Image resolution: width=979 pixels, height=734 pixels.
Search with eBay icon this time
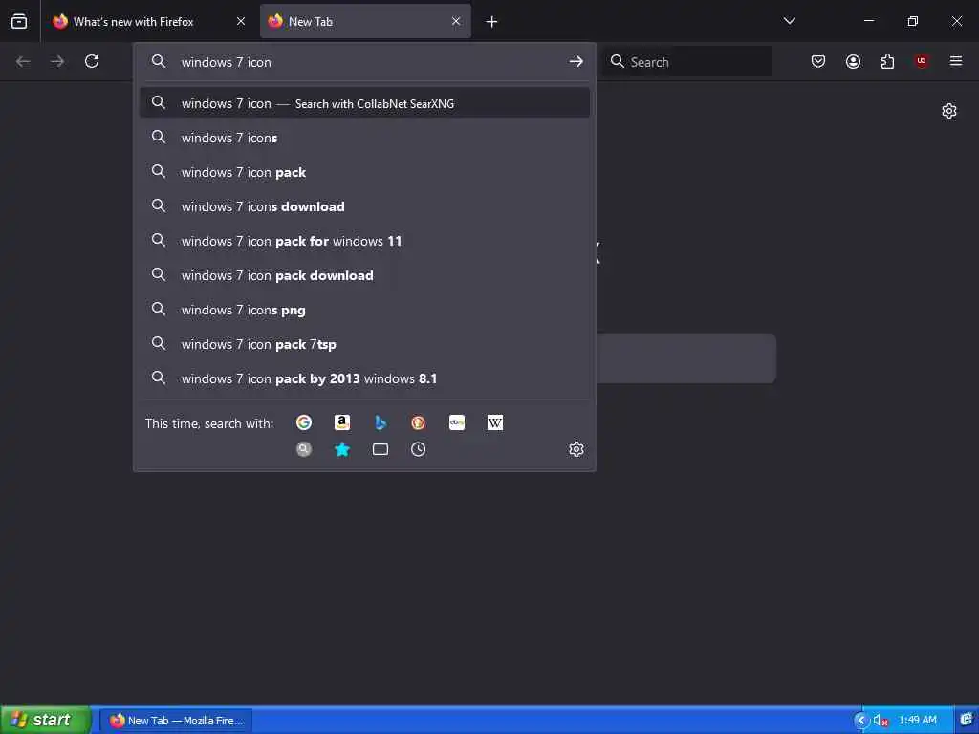point(456,422)
